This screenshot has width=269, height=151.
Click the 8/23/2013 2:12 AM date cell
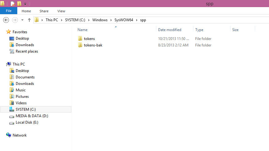(x=173, y=45)
